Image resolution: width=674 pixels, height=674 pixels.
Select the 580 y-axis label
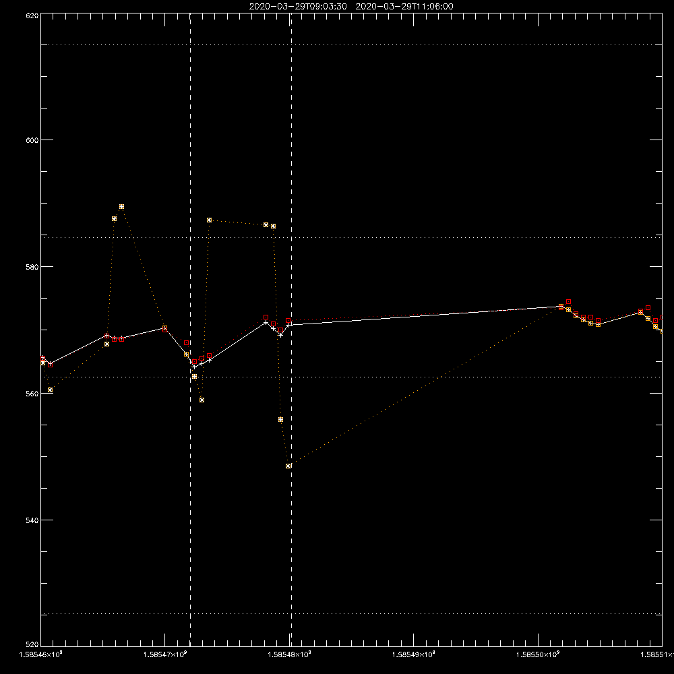click(x=32, y=267)
